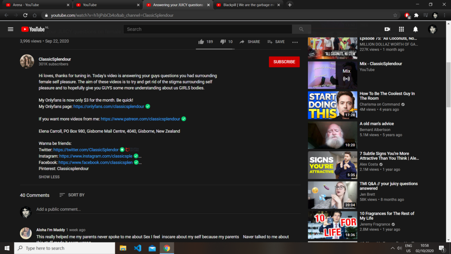Play How To Be The Coolest Guy video
The image size is (451, 254).
pos(332,105)
